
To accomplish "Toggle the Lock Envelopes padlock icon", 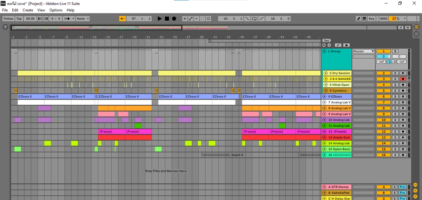I will pyautogui.click(x=347, y=45).
